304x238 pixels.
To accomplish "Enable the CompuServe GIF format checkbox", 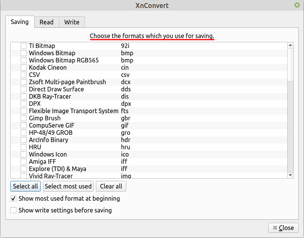I will 24,125.
